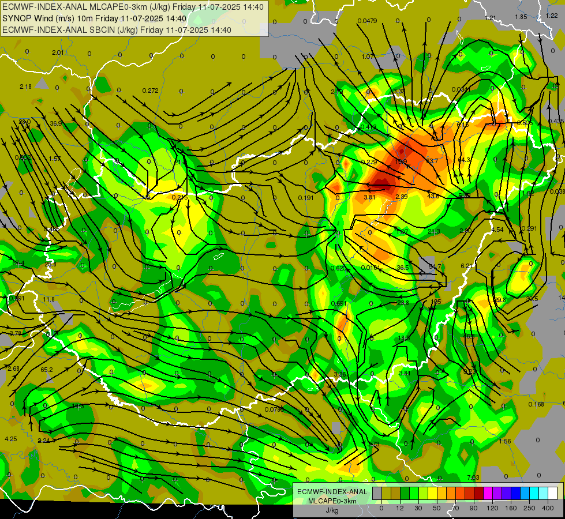Click the map value 67.4
The image size is (565, 519).
(18, 264)
